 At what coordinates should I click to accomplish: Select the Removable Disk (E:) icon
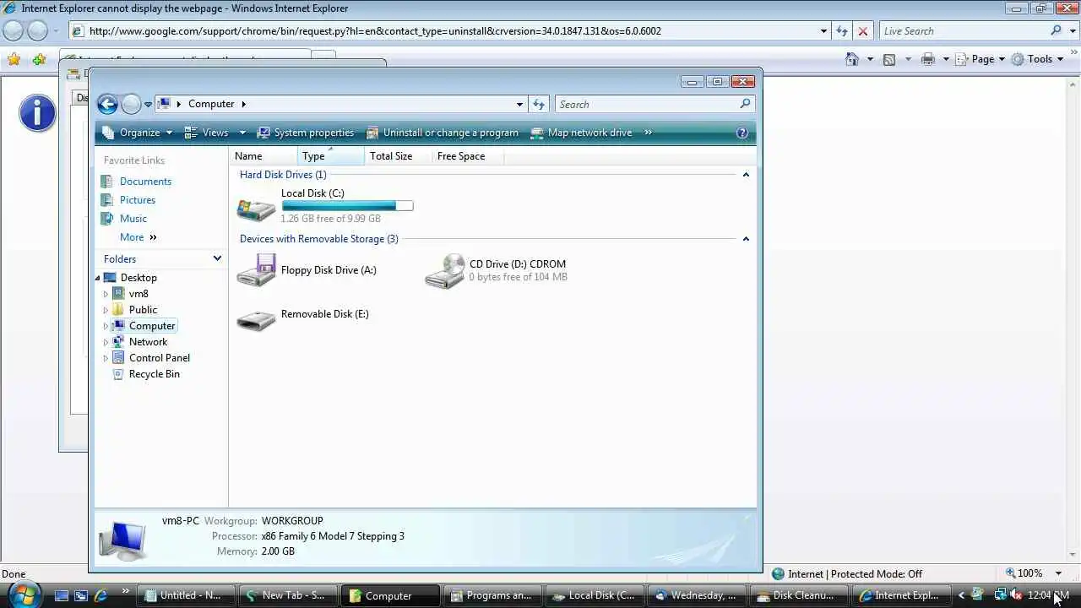(256, 321)
